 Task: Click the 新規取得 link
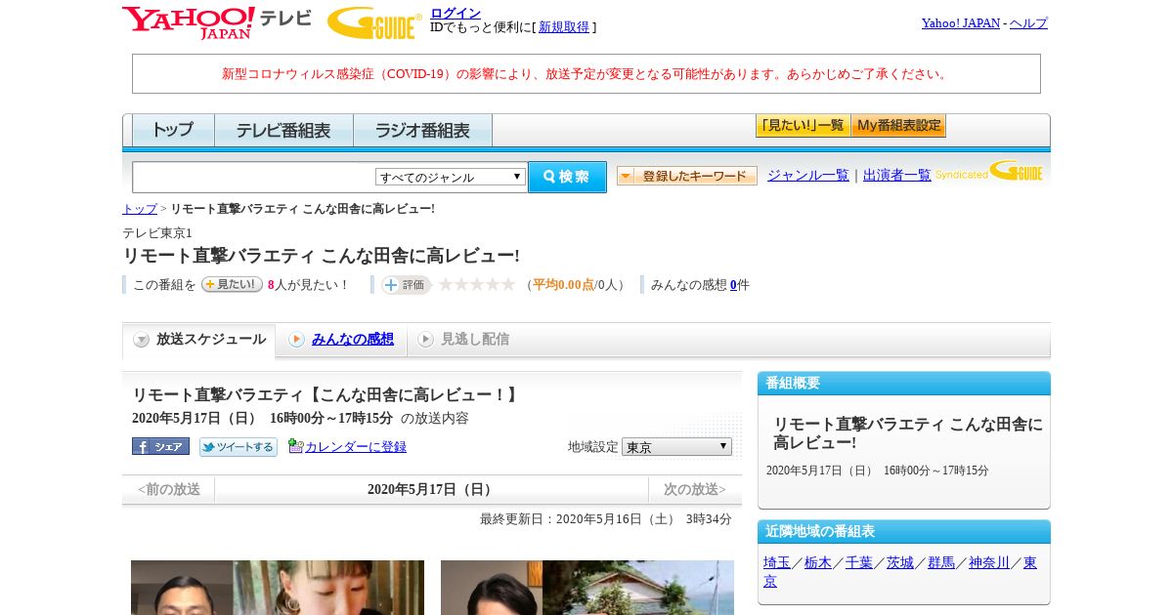564,27
